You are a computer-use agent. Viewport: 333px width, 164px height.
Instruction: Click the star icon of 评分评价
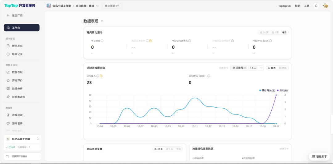click(8, 81)
